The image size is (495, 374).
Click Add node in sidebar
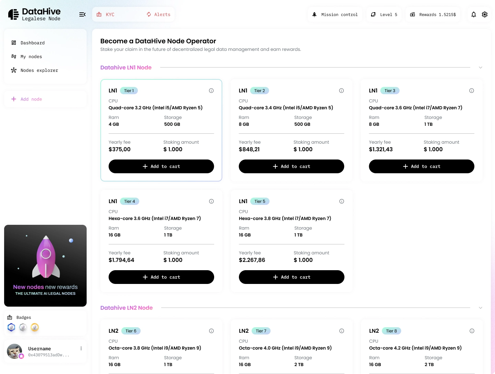[x=45, y=99]
